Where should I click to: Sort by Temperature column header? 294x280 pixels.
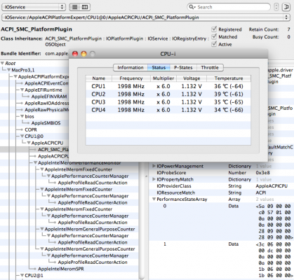click(229, 78)
